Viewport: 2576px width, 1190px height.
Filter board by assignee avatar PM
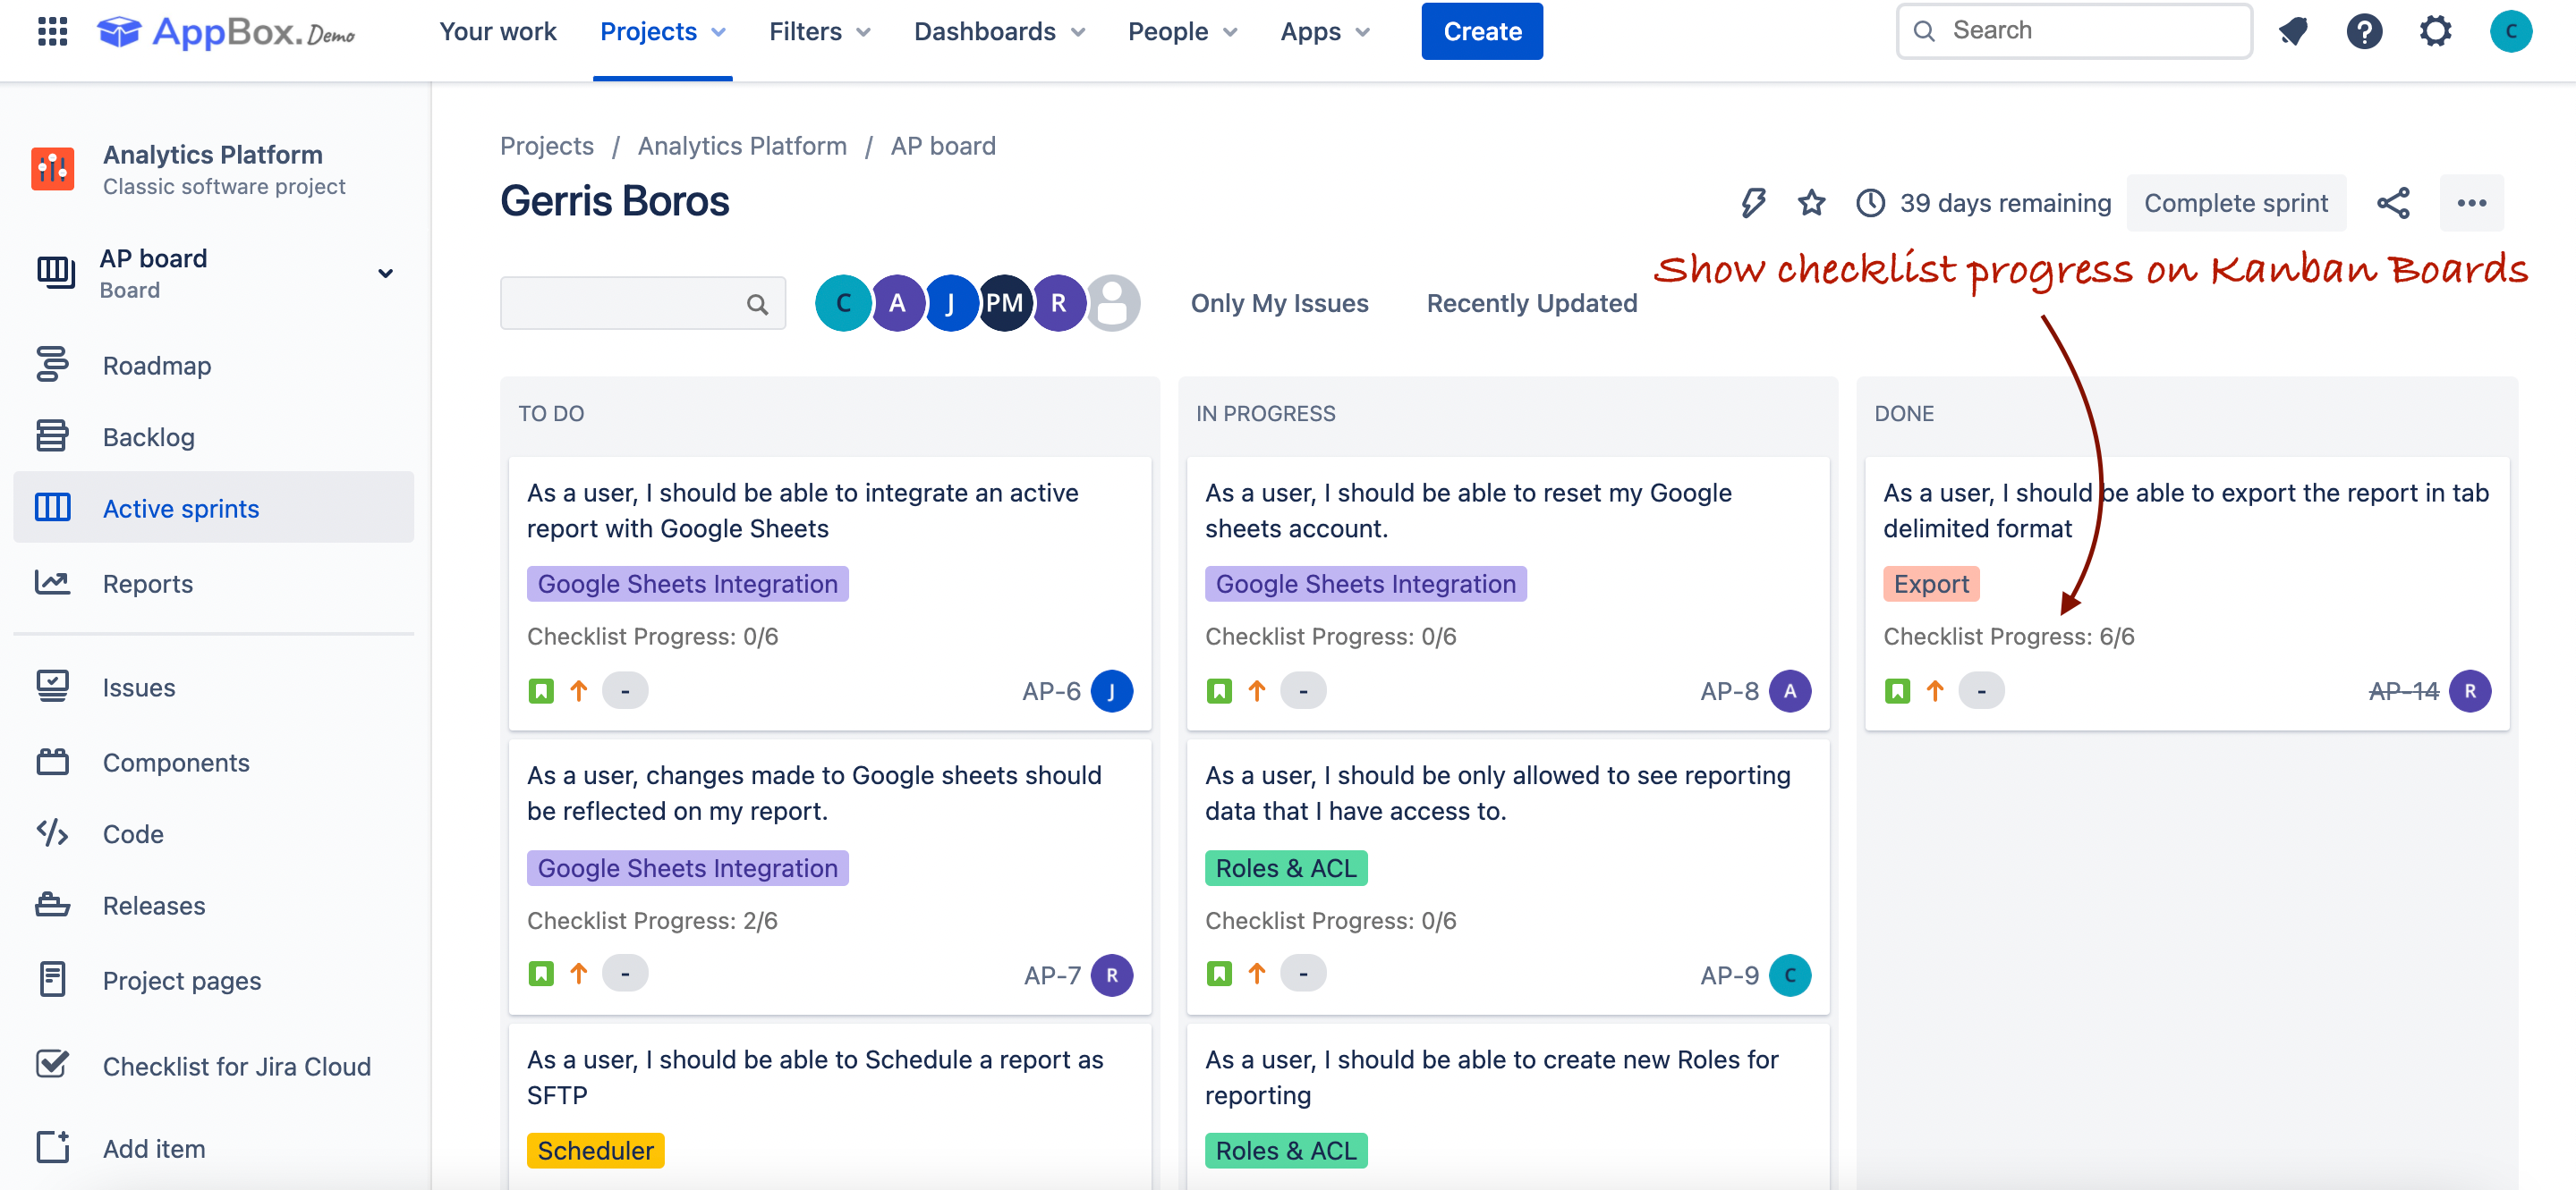[x=1004, y=303]
